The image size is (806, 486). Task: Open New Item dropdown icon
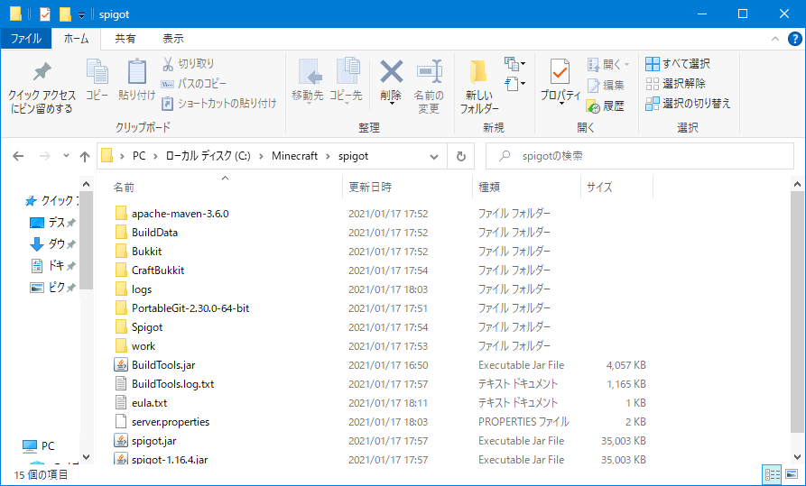(x=515, y=64)
